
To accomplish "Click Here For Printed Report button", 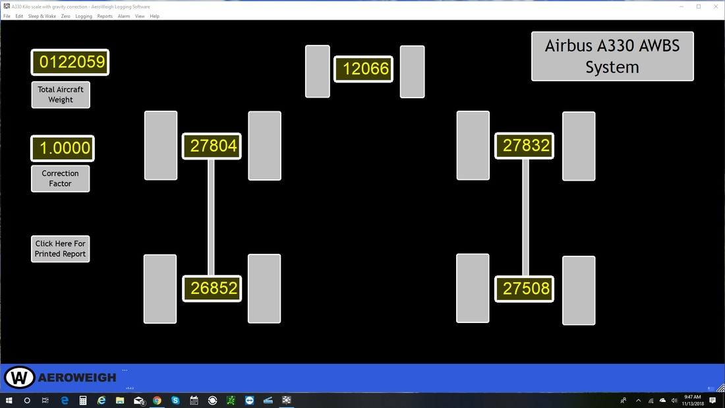I will pyautogui.click(x=60, y=249).
